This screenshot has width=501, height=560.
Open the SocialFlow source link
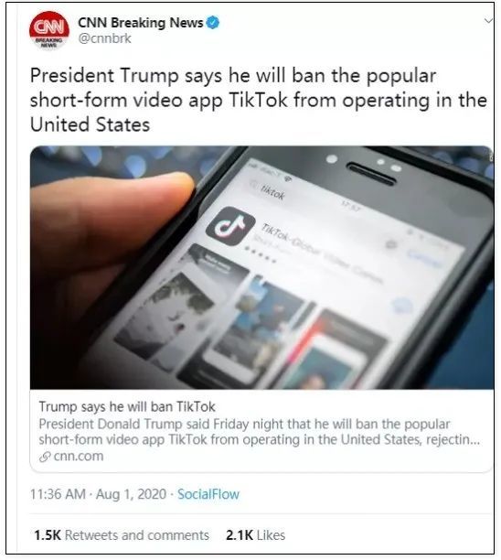tap(208, 494)
